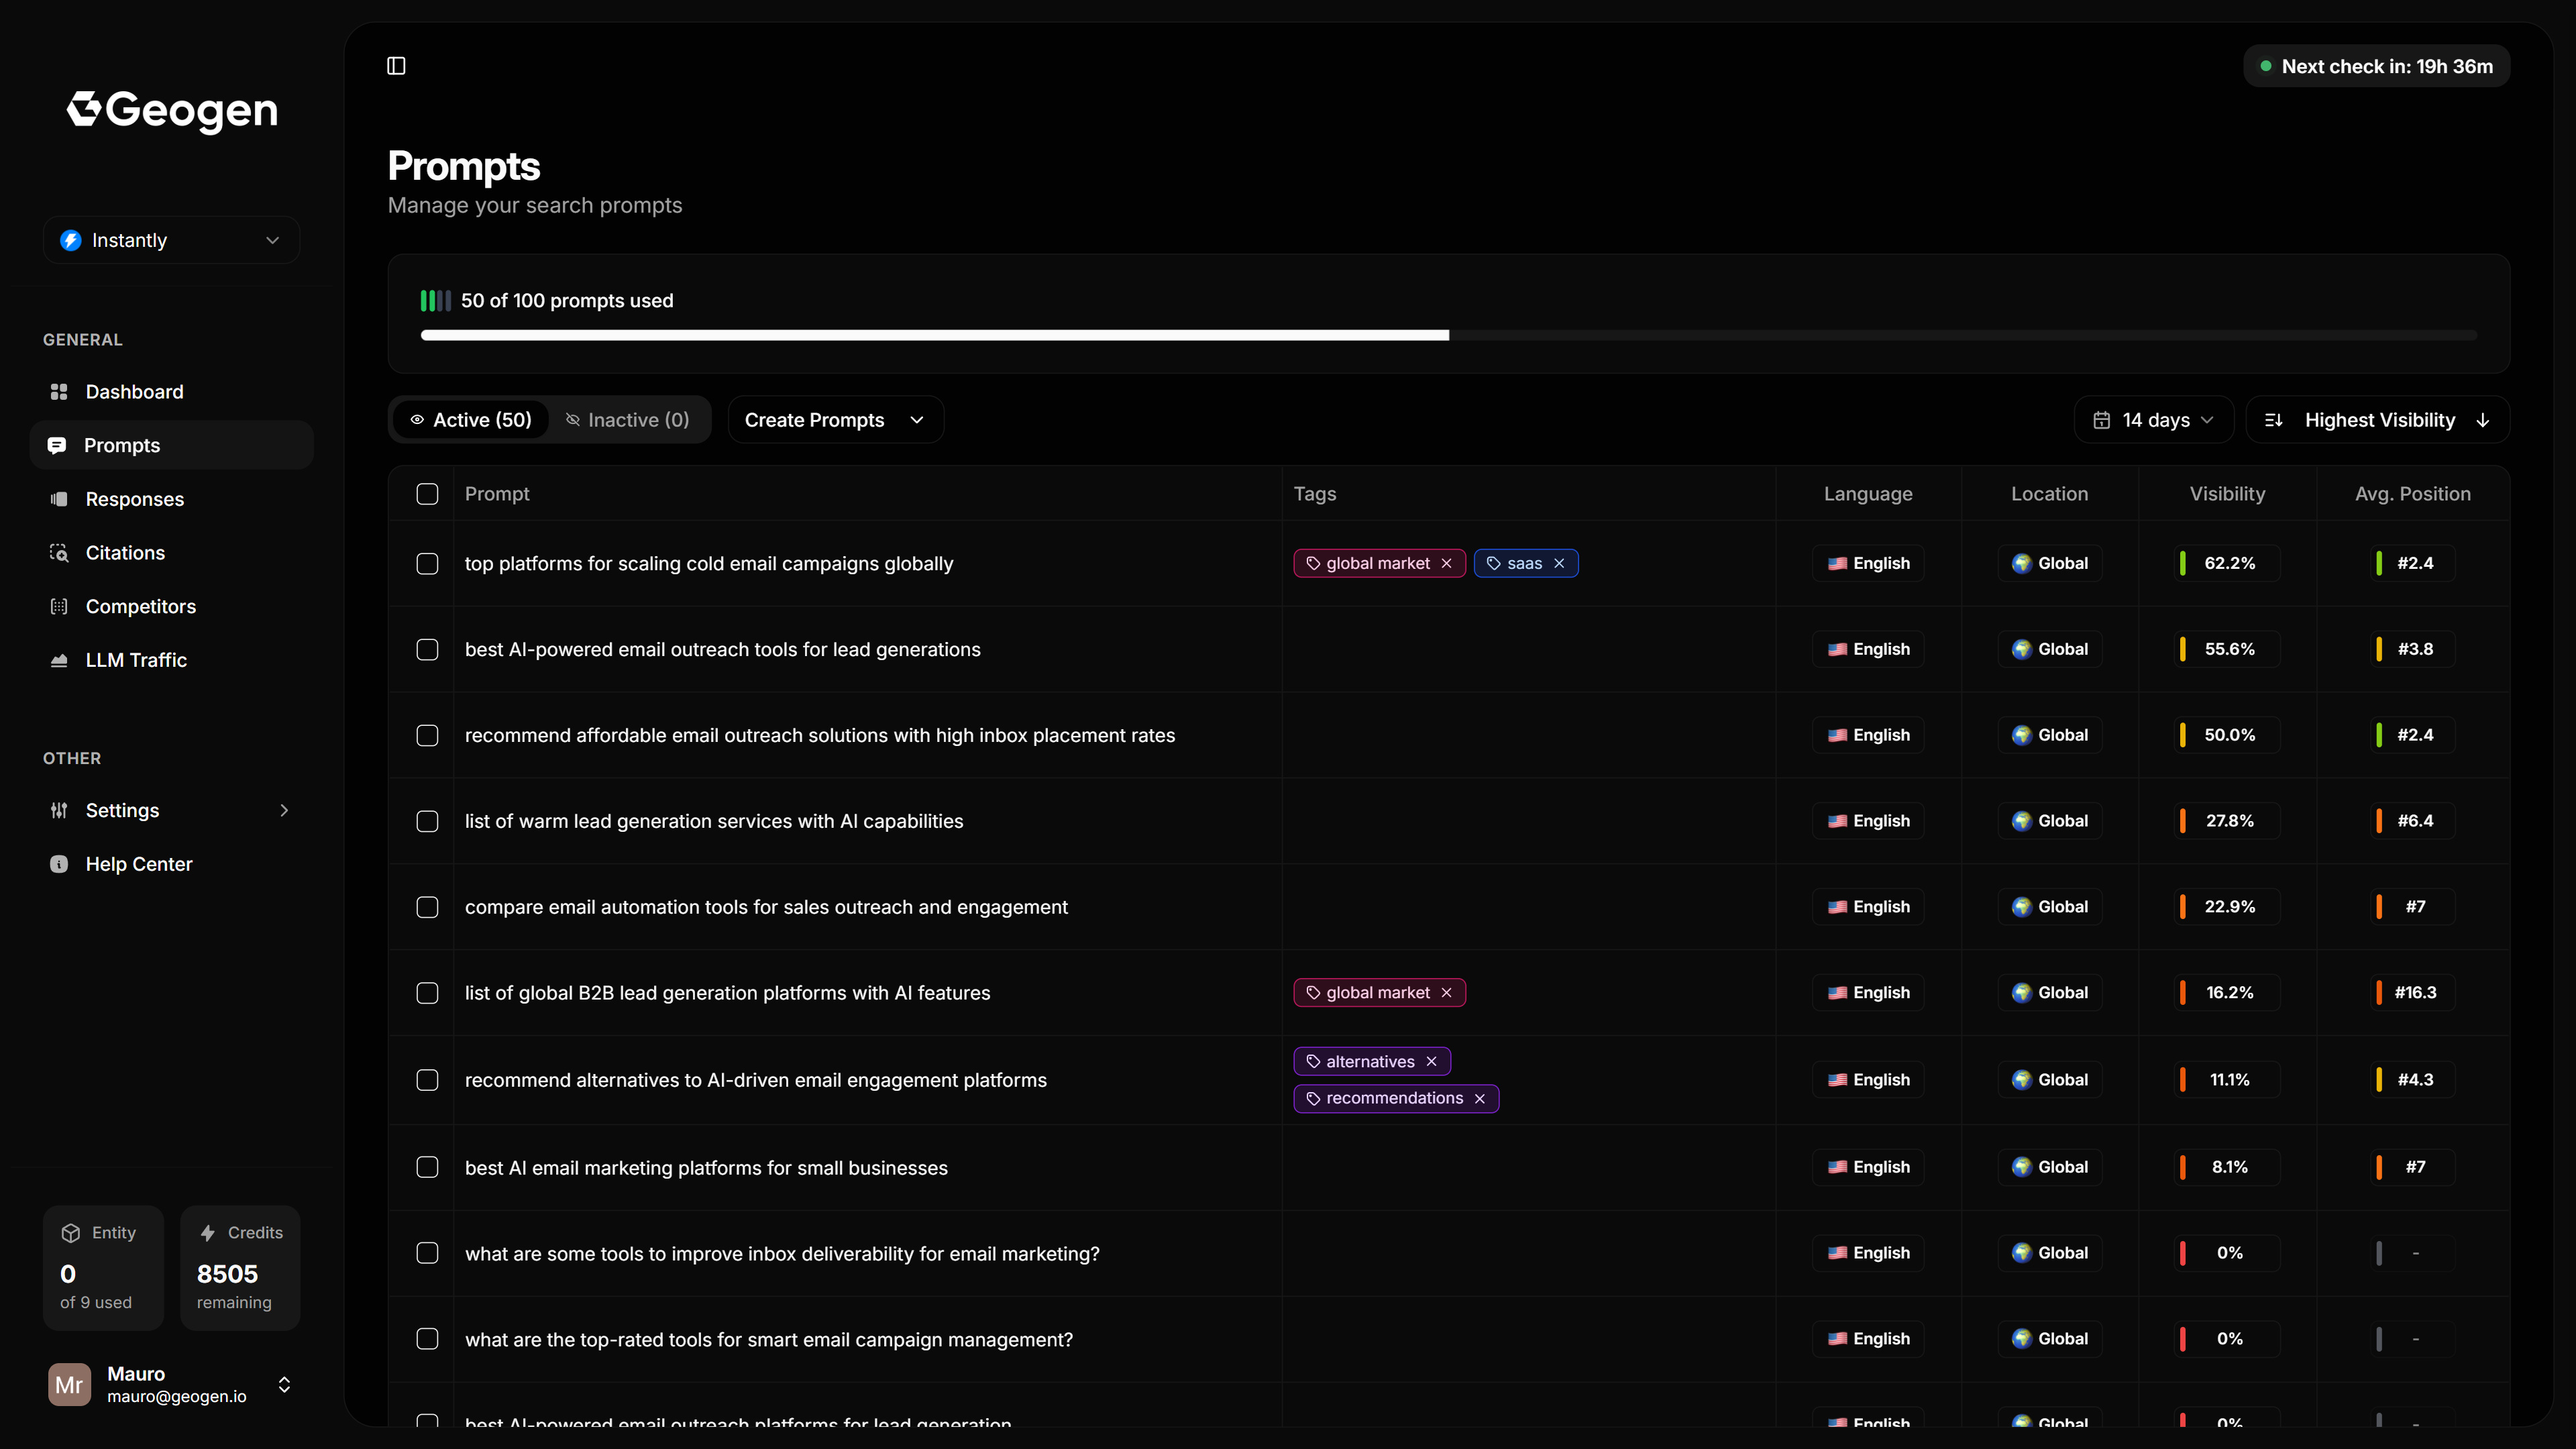Collapse the sidebar with the panel toggle
Viewport: 2576px width, 1449px height.
pos(395,65)
